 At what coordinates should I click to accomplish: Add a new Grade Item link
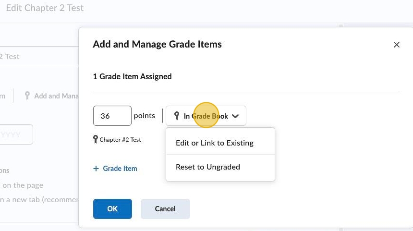point(120,169)
